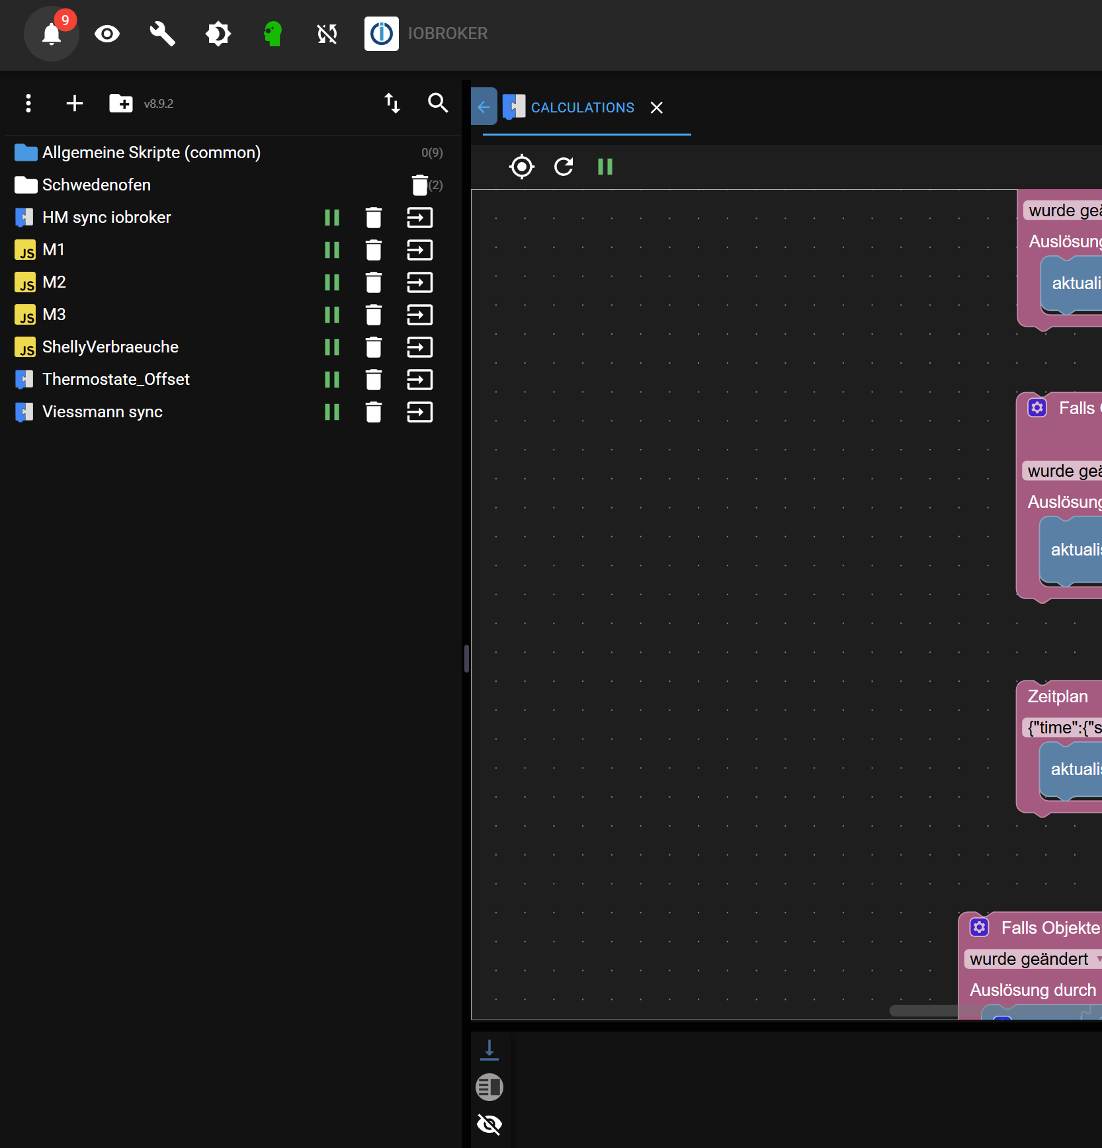Viewport: 1102px width, 1148px height.
Task: Open the notifications bell with 9 alerts
Action: click(52, 34)
